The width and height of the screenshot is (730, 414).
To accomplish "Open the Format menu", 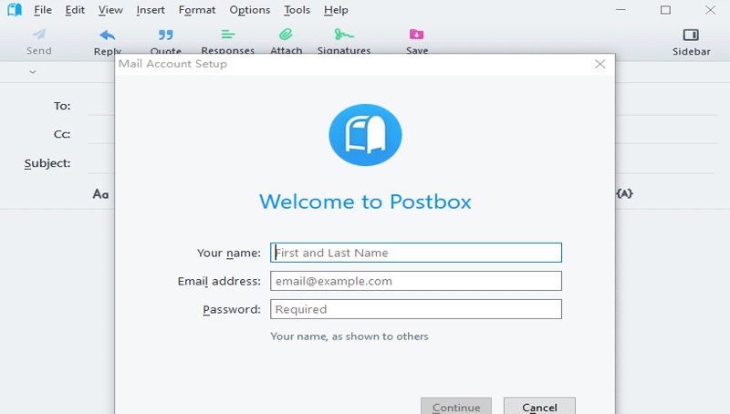I will point(197,10).
